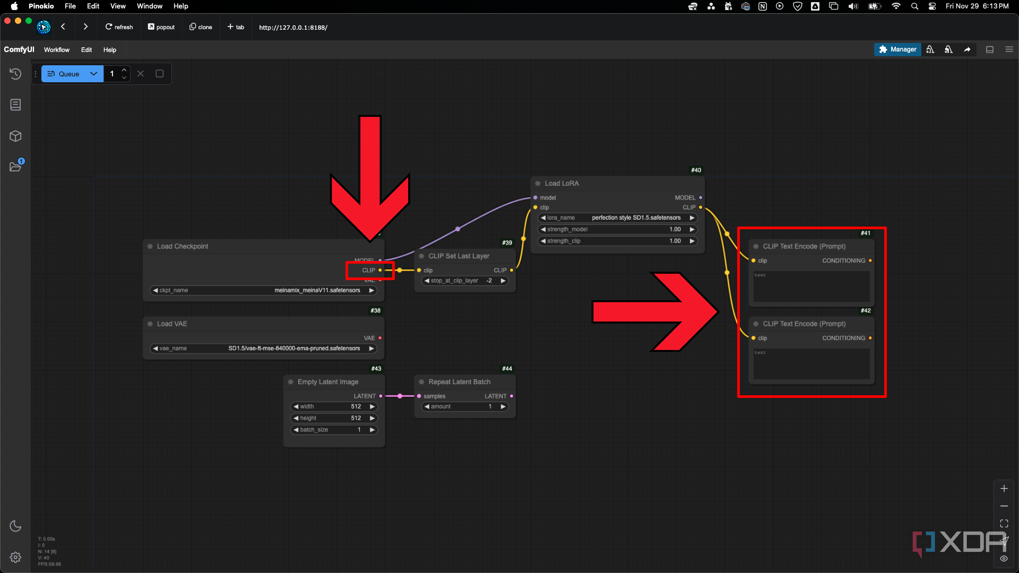Open ComfyUI settings gear icon
Image resolution: width=1019 pixels, height=573 pixels.
[15, 557]
